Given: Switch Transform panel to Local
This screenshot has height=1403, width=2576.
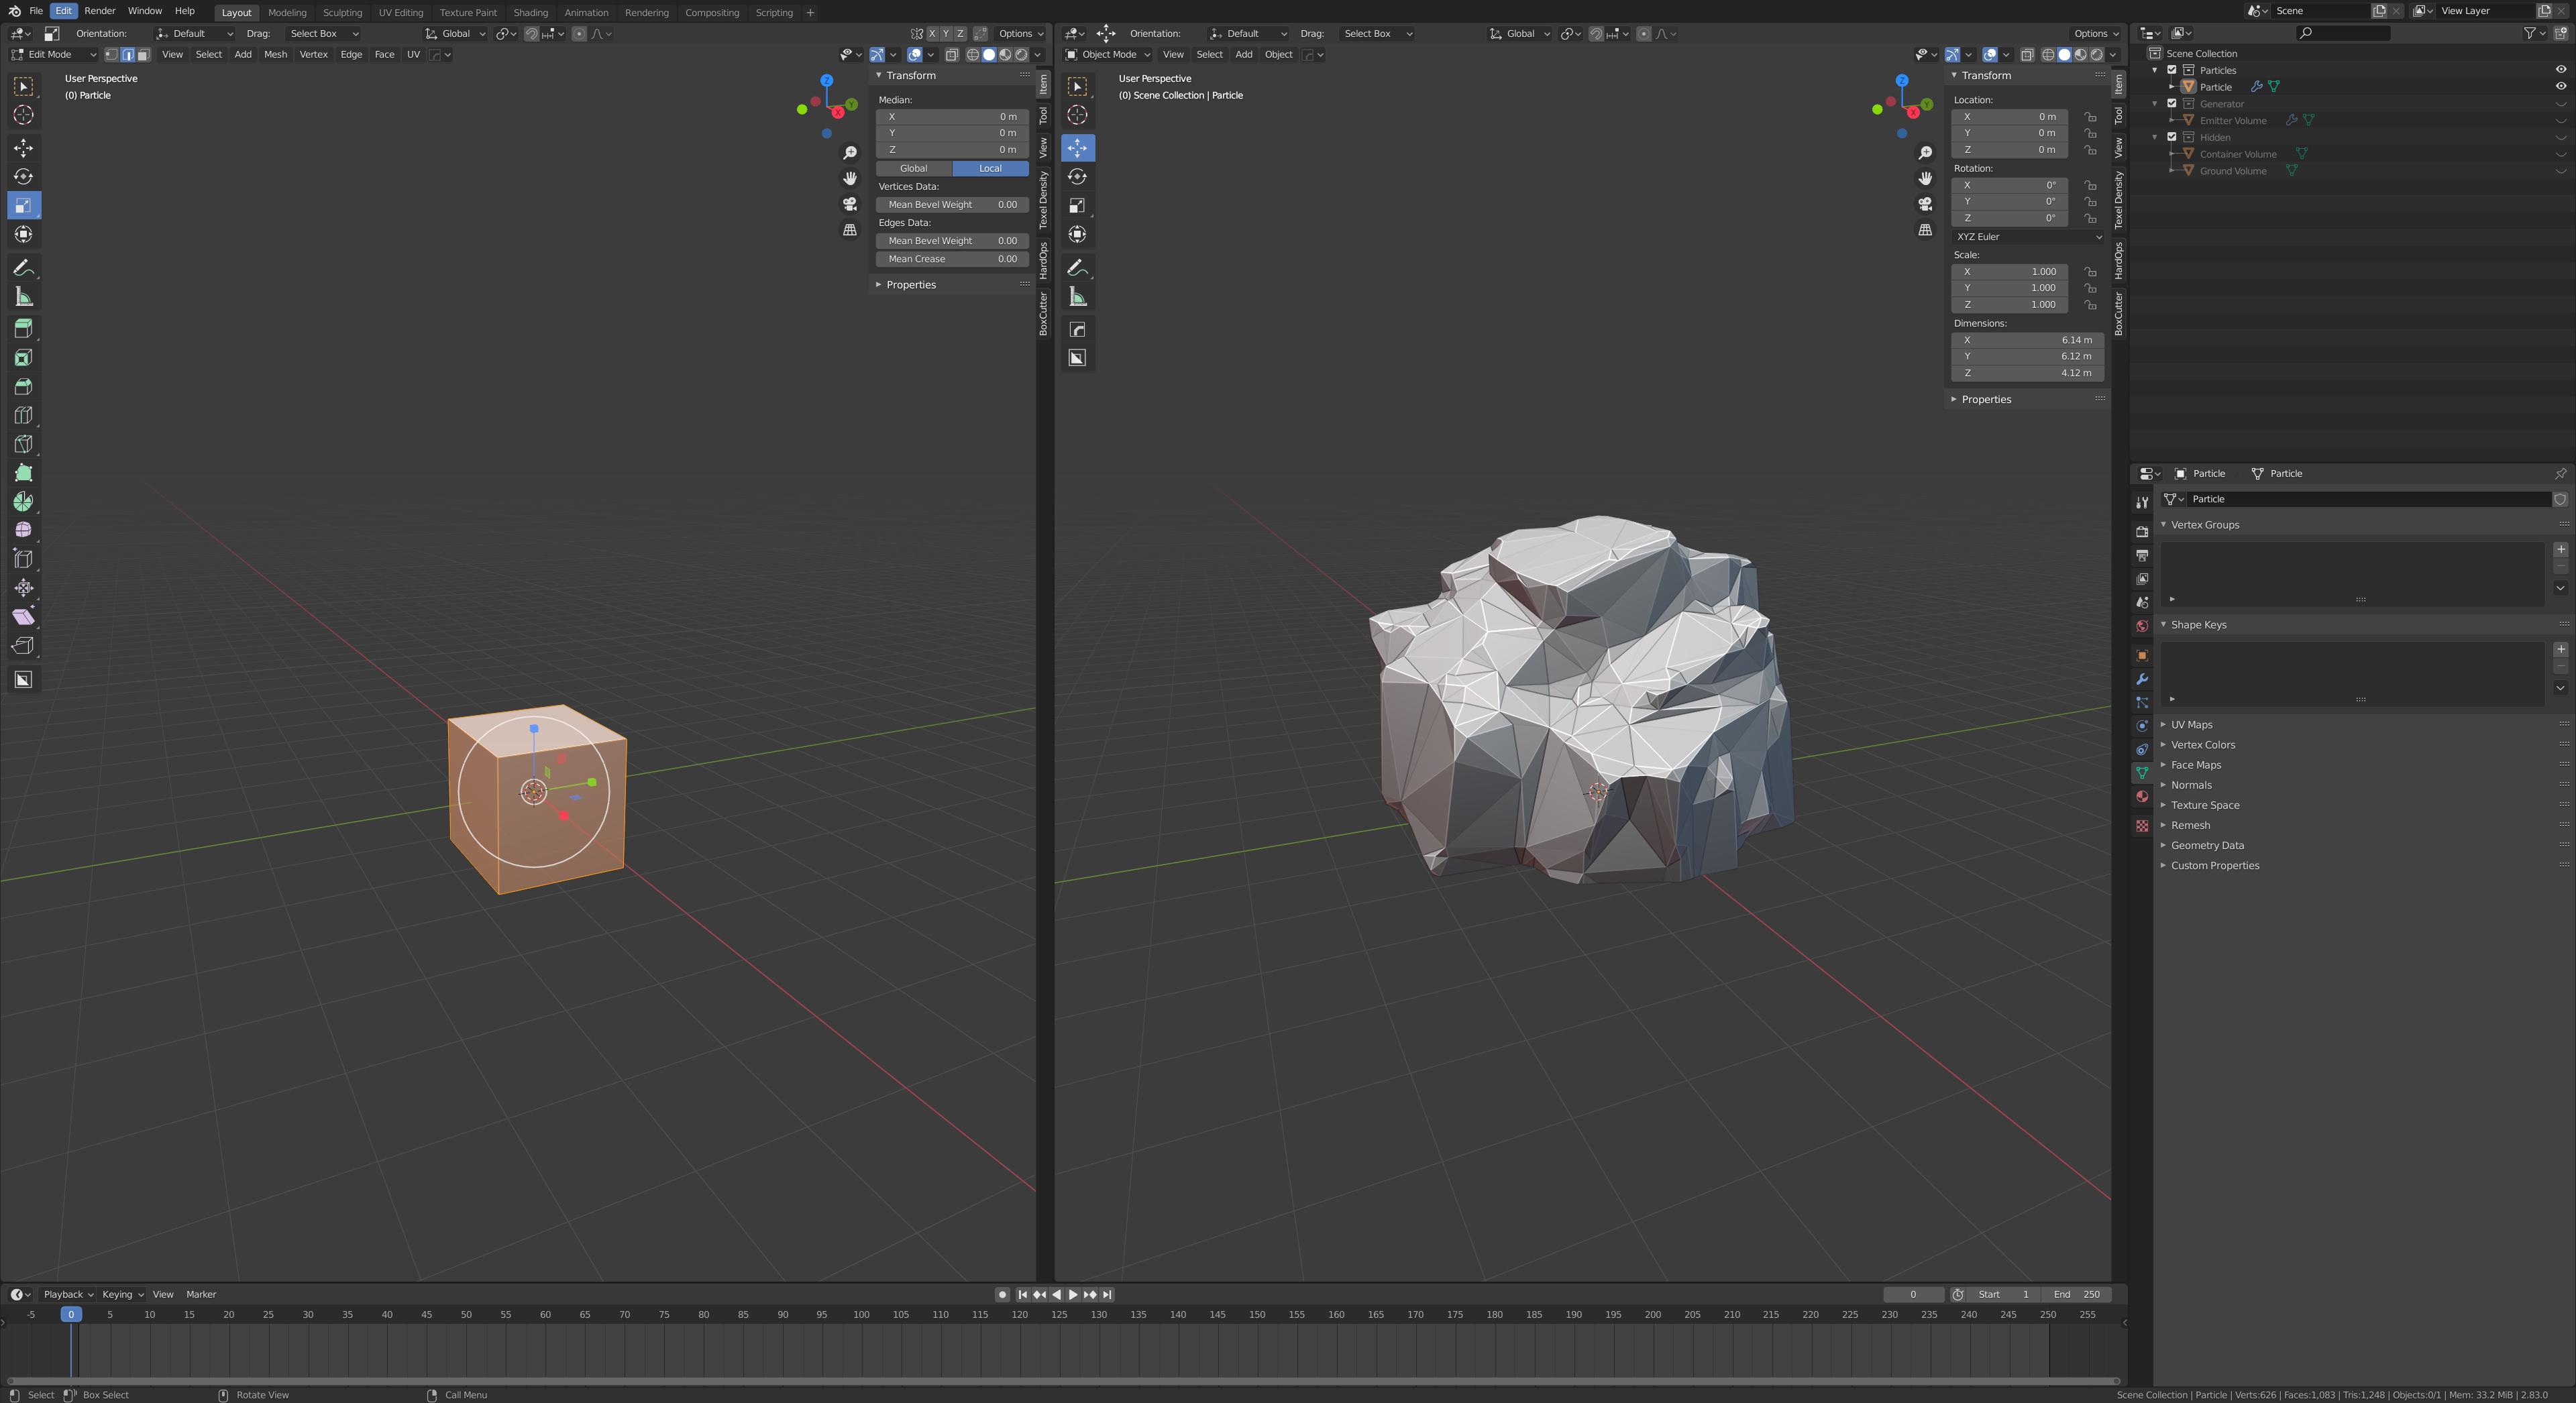Looking at the screenshot, I should tap(990, 168).
